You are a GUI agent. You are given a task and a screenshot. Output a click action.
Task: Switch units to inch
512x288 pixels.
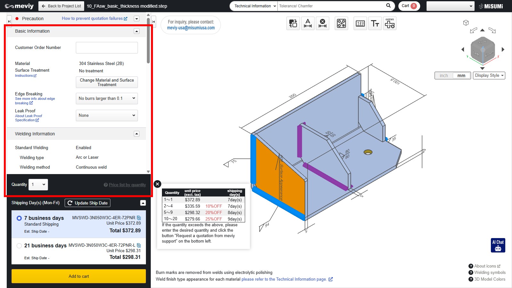coord(444,76)
